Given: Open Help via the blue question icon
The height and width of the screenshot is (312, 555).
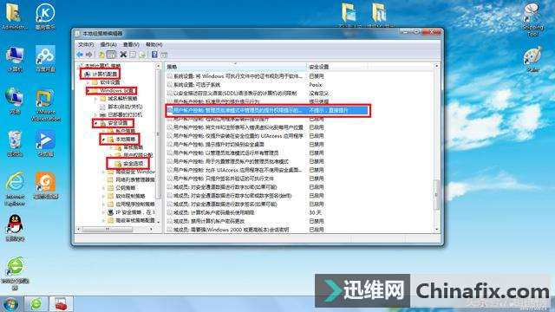Looking at the screenshot, I should point(154,55).
